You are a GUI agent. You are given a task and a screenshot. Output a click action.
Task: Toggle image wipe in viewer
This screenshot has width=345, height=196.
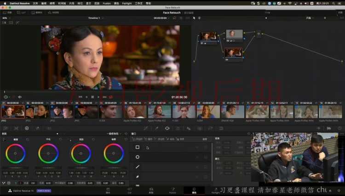[x=4, y=22]
